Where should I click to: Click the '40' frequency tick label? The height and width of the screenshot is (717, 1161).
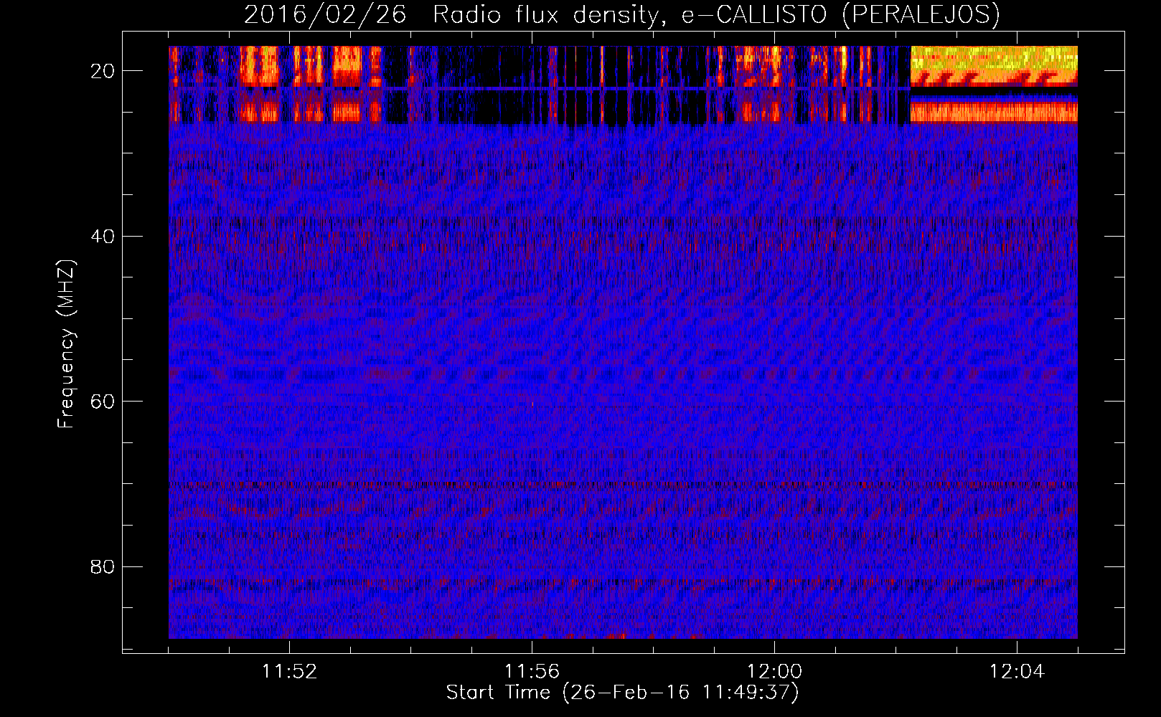pos(103,236)
